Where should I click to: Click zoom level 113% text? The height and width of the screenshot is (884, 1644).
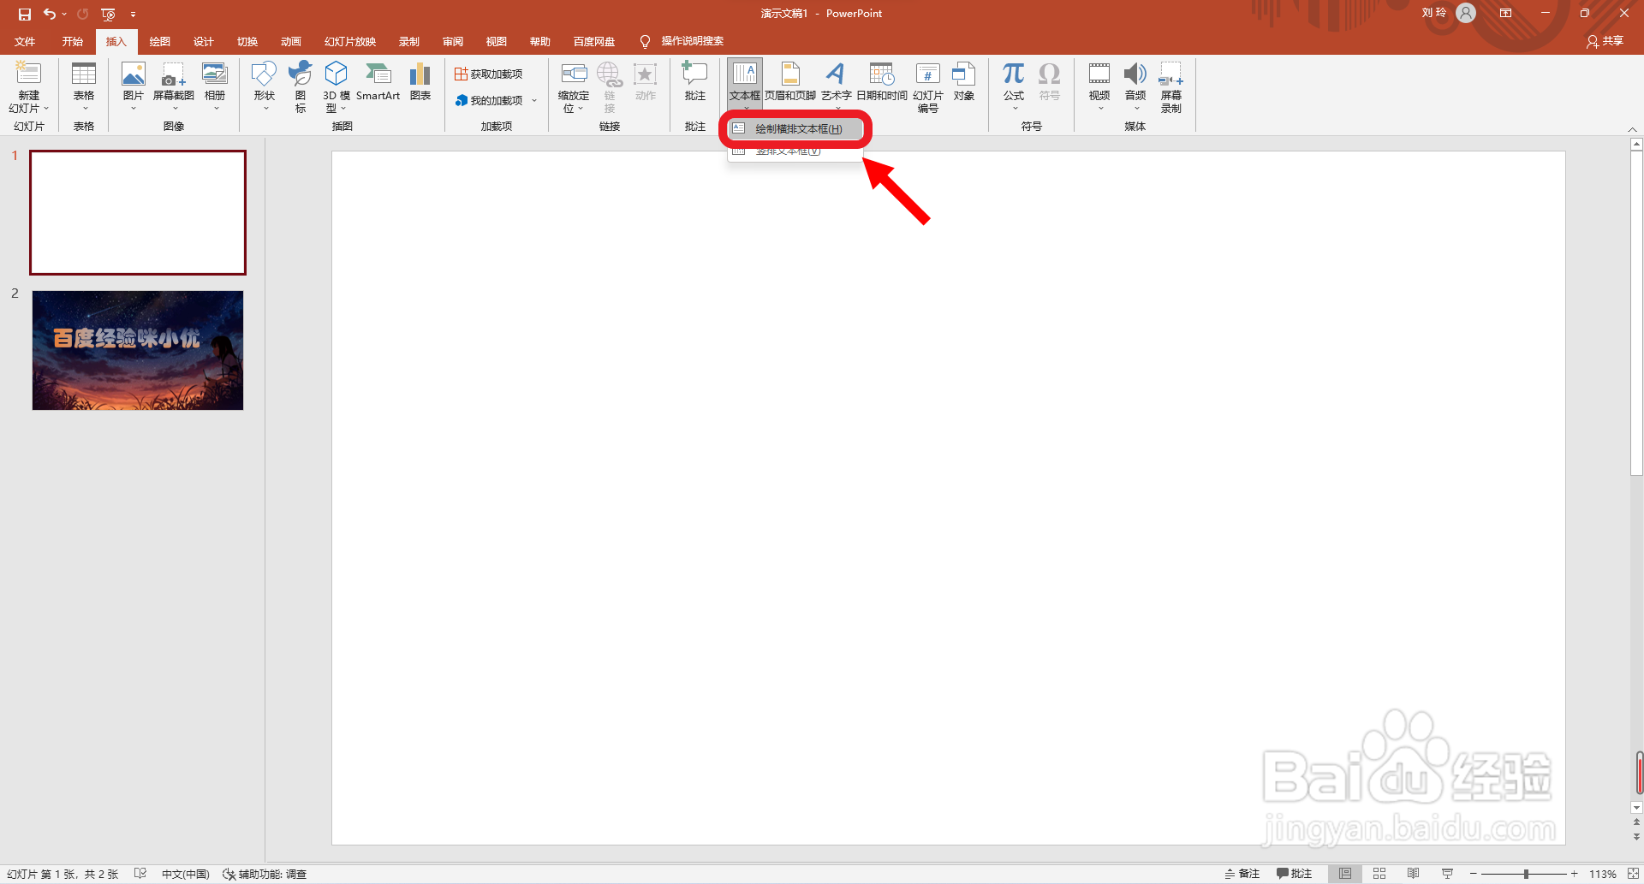click(x=1603, y=874)
